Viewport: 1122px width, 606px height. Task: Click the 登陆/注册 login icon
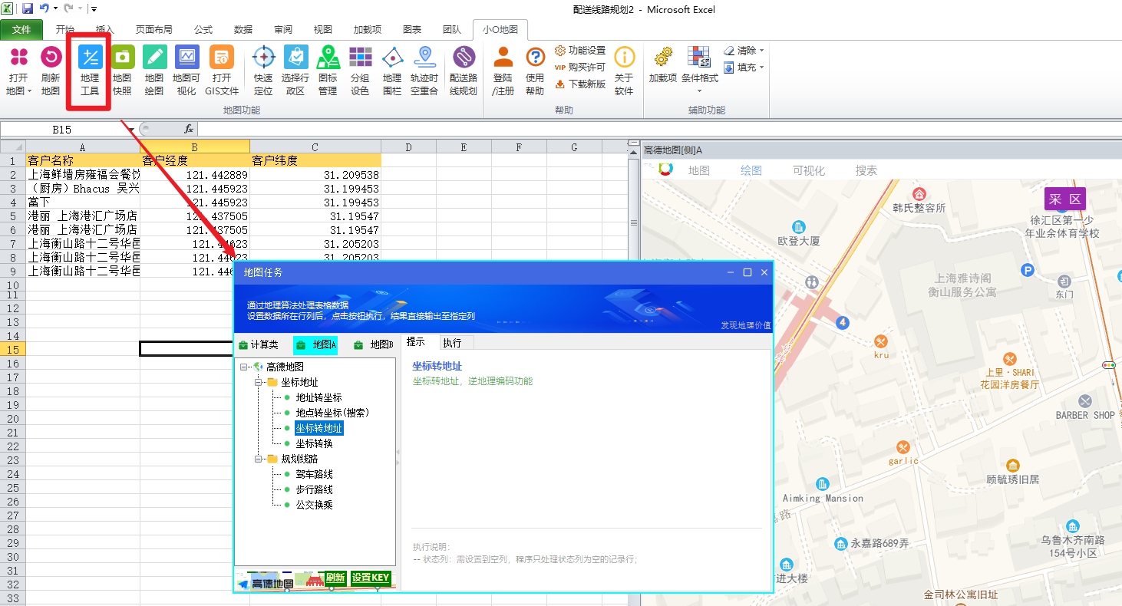[503, 57]
